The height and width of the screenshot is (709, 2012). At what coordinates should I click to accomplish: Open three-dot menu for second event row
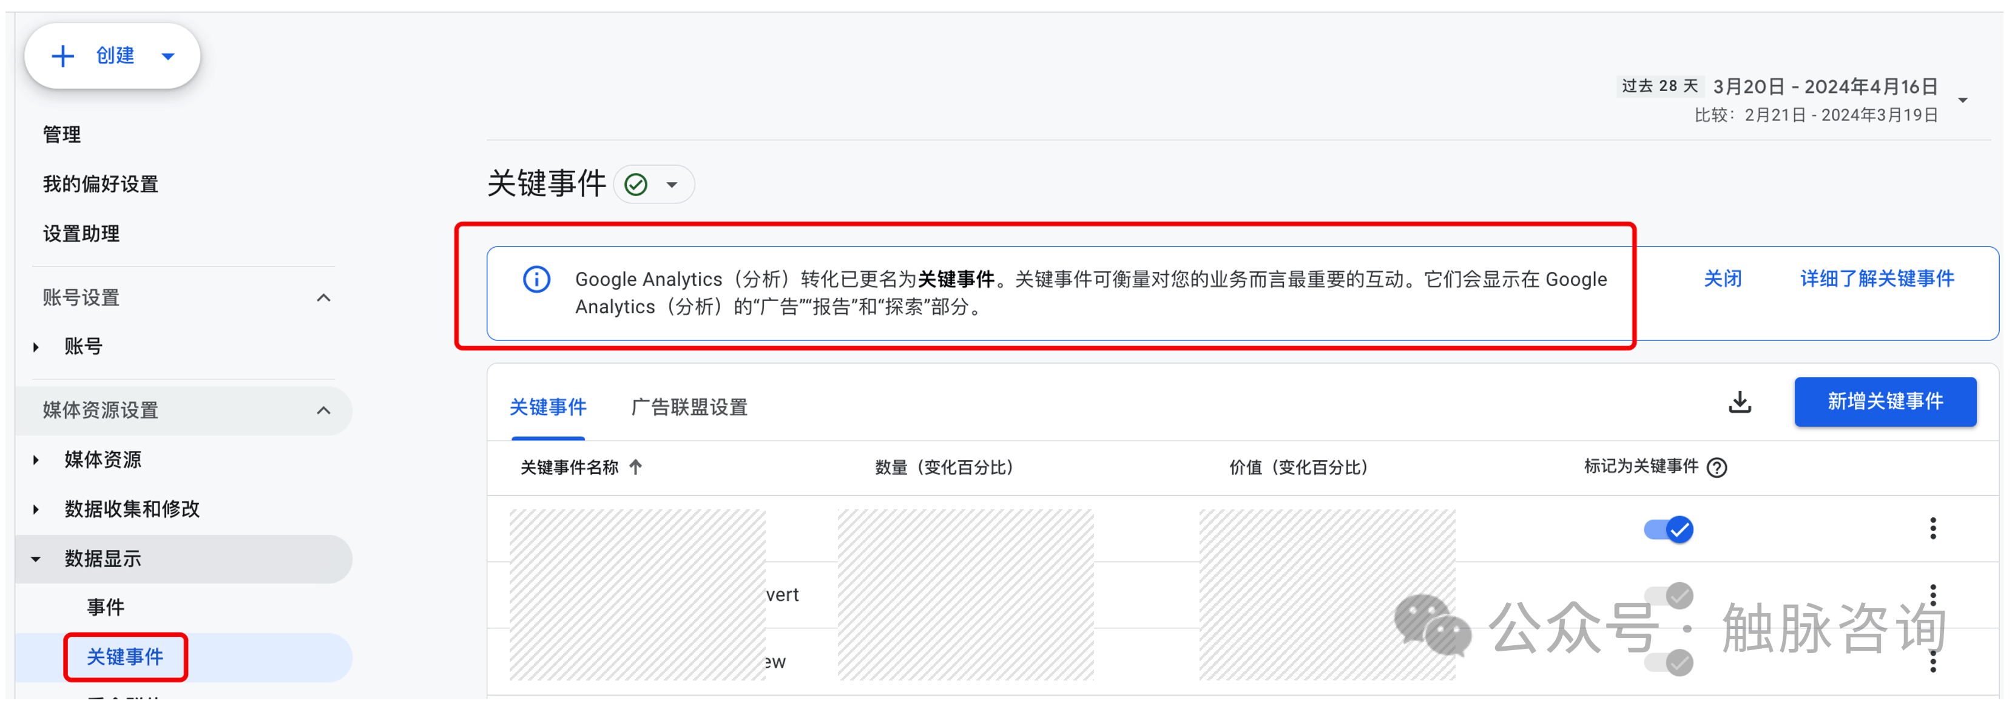(x=1933, y=595)
